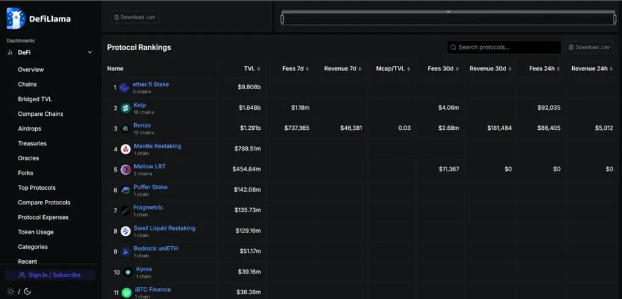Go to Compare Chains page
The image size is (622, 299).
tap(41, 113)
